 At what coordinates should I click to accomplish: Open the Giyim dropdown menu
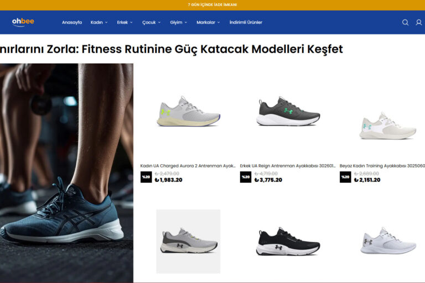178,23
